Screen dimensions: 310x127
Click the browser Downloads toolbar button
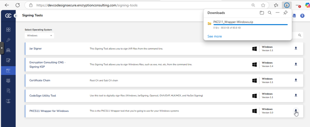click(286, 5)
